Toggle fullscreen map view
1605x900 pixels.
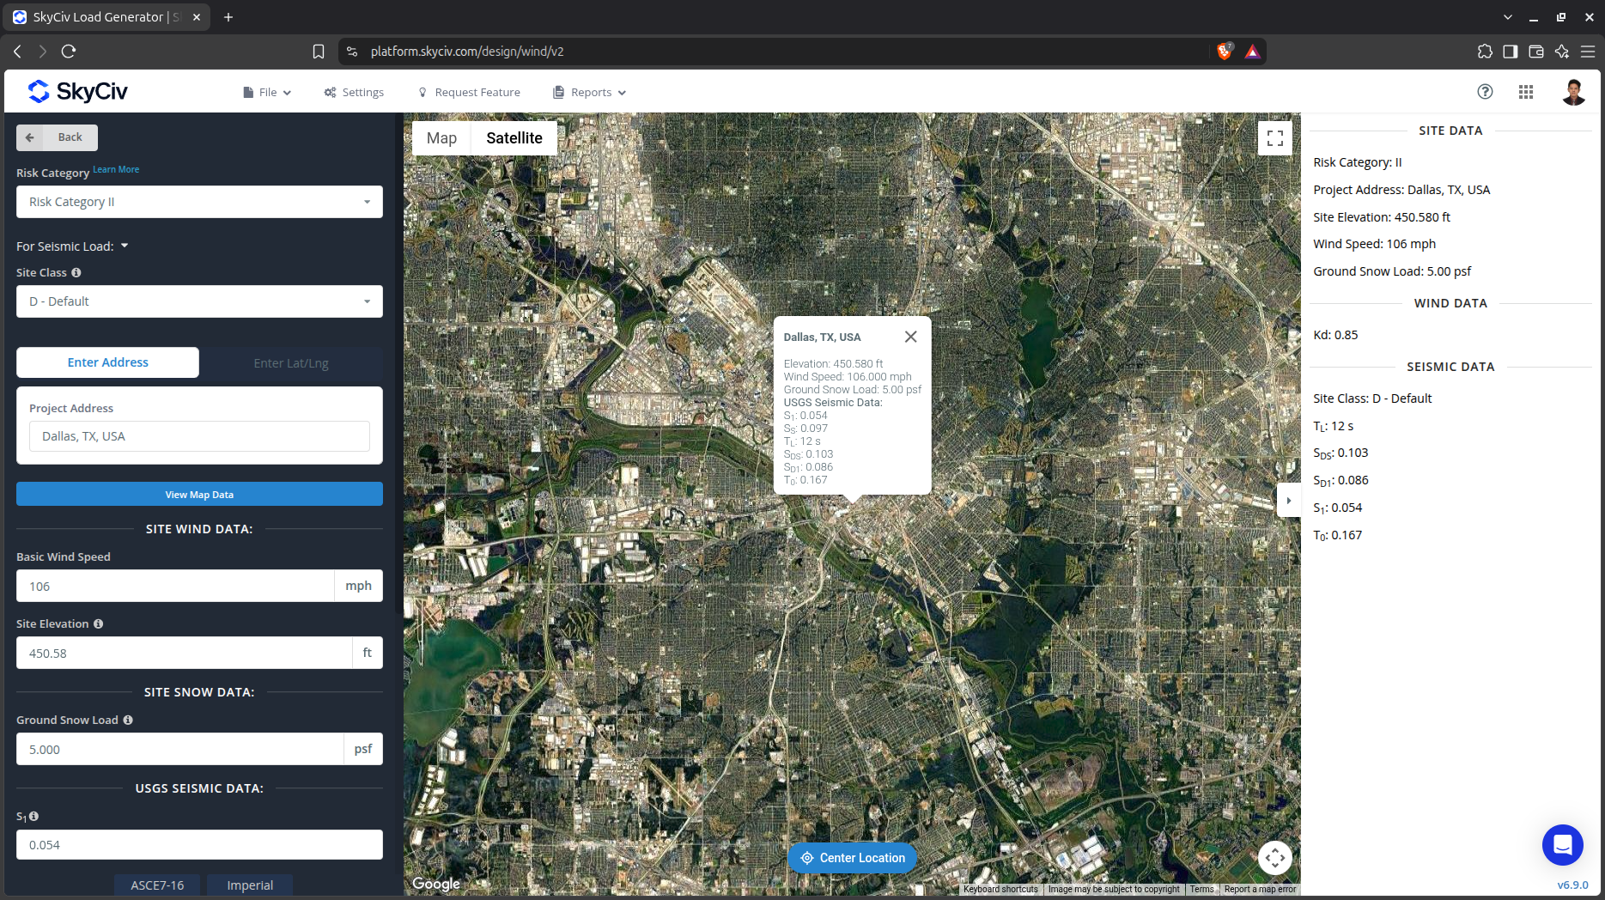click(1275, 137)
